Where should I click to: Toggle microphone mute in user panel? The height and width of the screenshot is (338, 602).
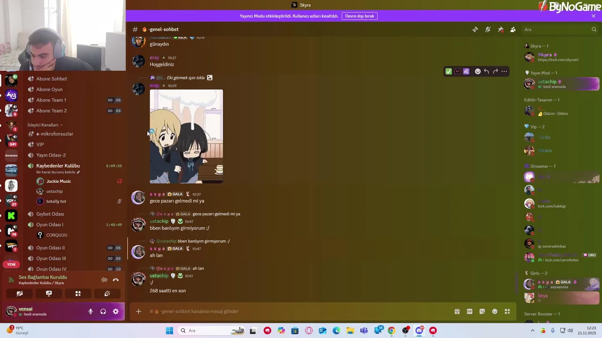pyautogui.click(x=90, y=311)
